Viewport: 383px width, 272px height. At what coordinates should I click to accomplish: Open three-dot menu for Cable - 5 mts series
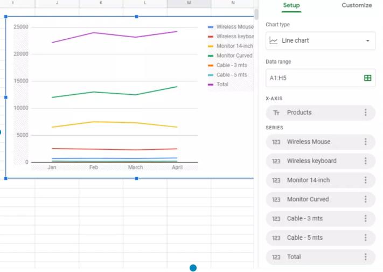tap(365, 238)
